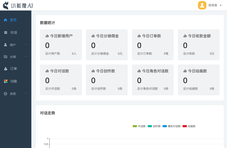Click bar chart icon beside 今日绘画数
This screenshot has height=148, width=227.
(x=185, y=71)
